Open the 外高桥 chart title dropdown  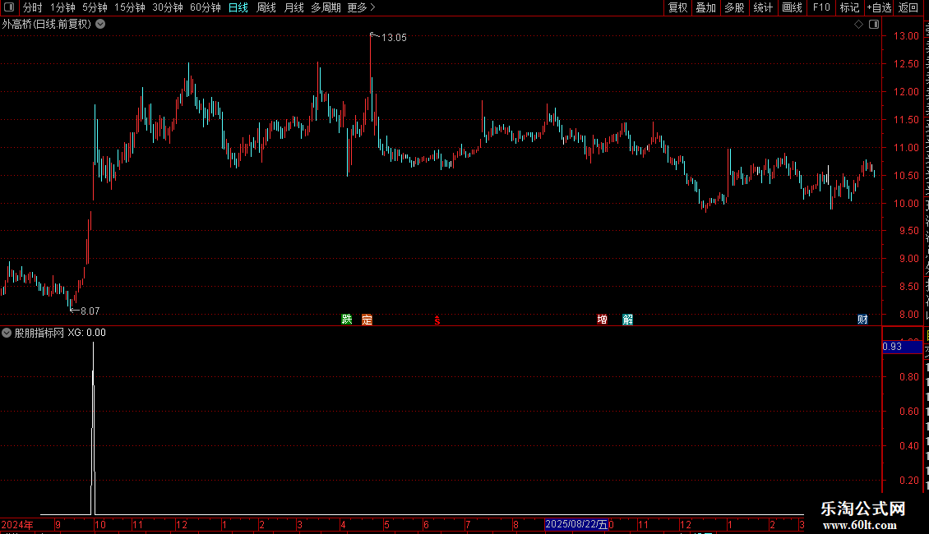(101, 25)
